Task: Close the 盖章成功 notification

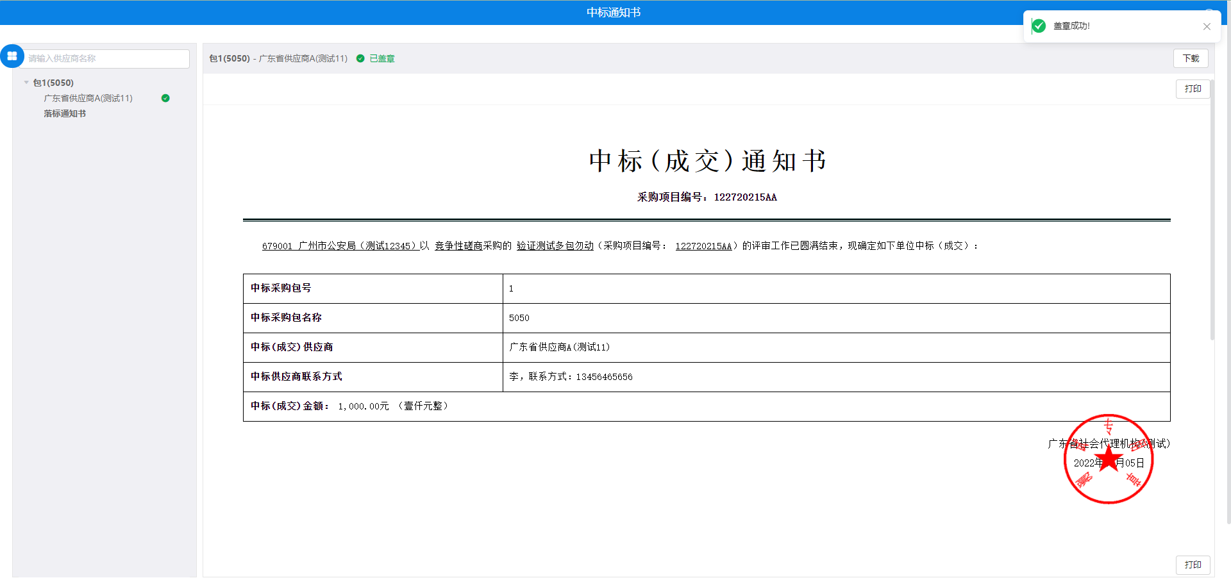Action: click(1207, 26)
